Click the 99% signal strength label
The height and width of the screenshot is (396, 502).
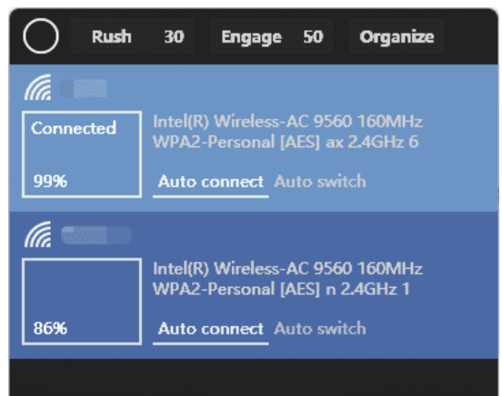tap(50, 182)
